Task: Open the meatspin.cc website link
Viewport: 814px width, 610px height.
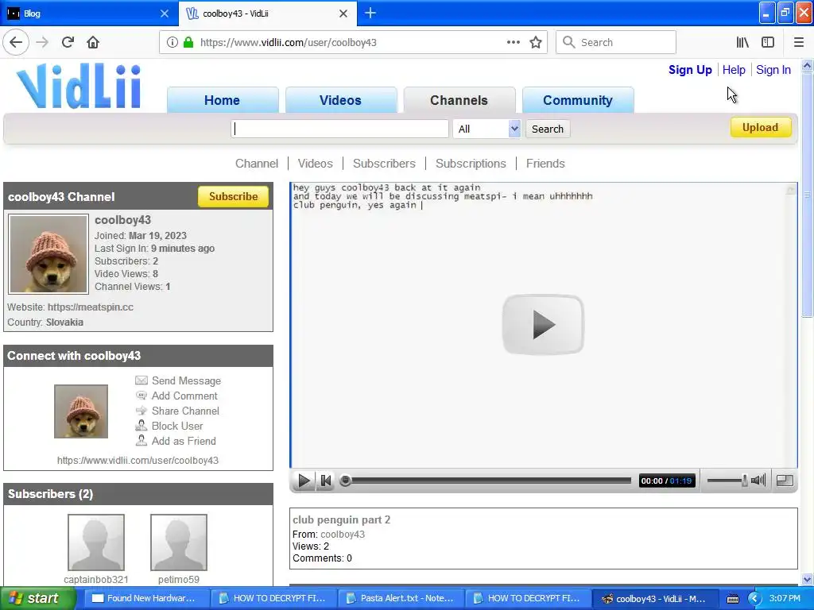Action: (91, 307)
